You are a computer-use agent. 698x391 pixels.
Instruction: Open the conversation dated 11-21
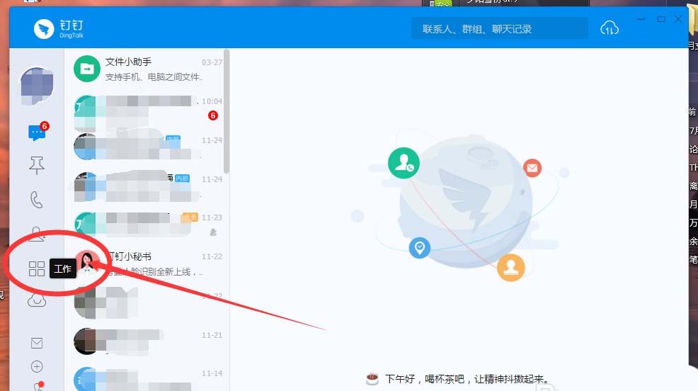click(x=147, y=341)
